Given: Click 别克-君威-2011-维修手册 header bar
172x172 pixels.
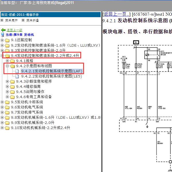Looking at the screenshot, I should 50,15.
